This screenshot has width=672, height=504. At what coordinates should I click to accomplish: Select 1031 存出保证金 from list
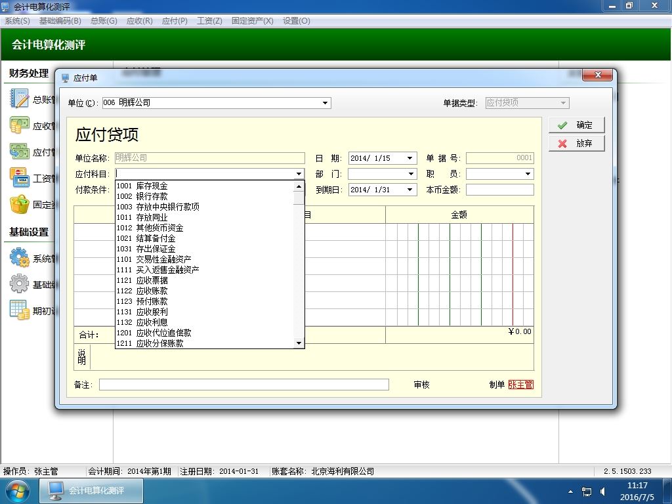pos(205,249)
